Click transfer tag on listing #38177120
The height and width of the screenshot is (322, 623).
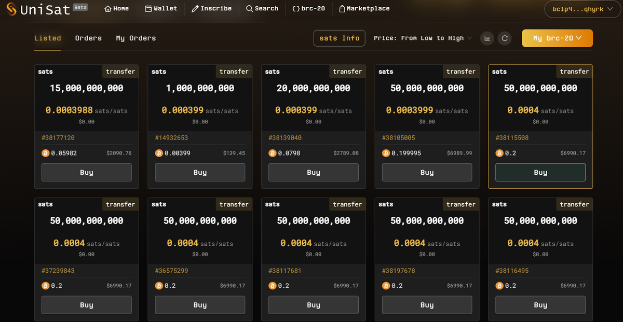pyautogui.click(x=120, y=72)
